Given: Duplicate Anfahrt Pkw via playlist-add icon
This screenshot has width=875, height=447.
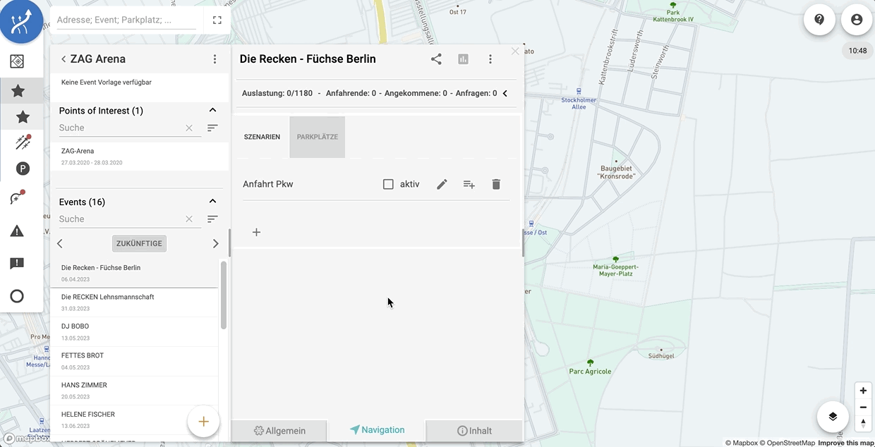Looking at the screenshot, I should tap(469, 184).
